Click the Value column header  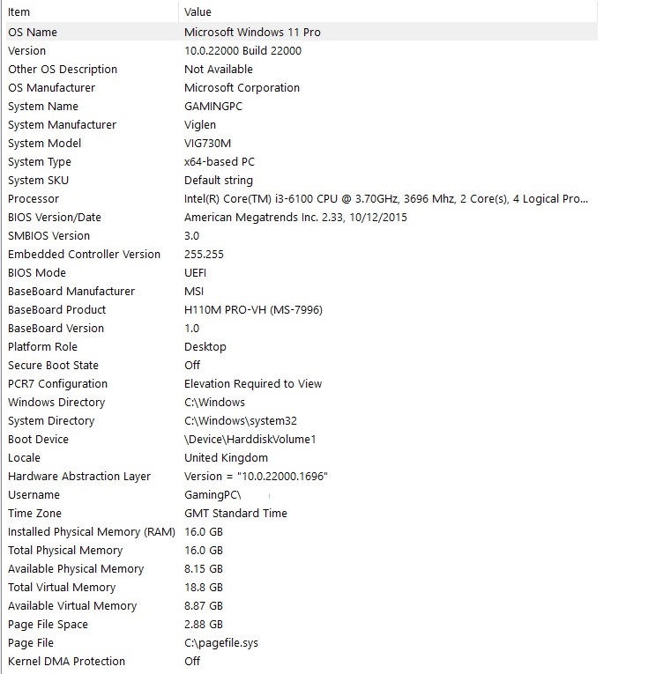(x=198, y=12)
